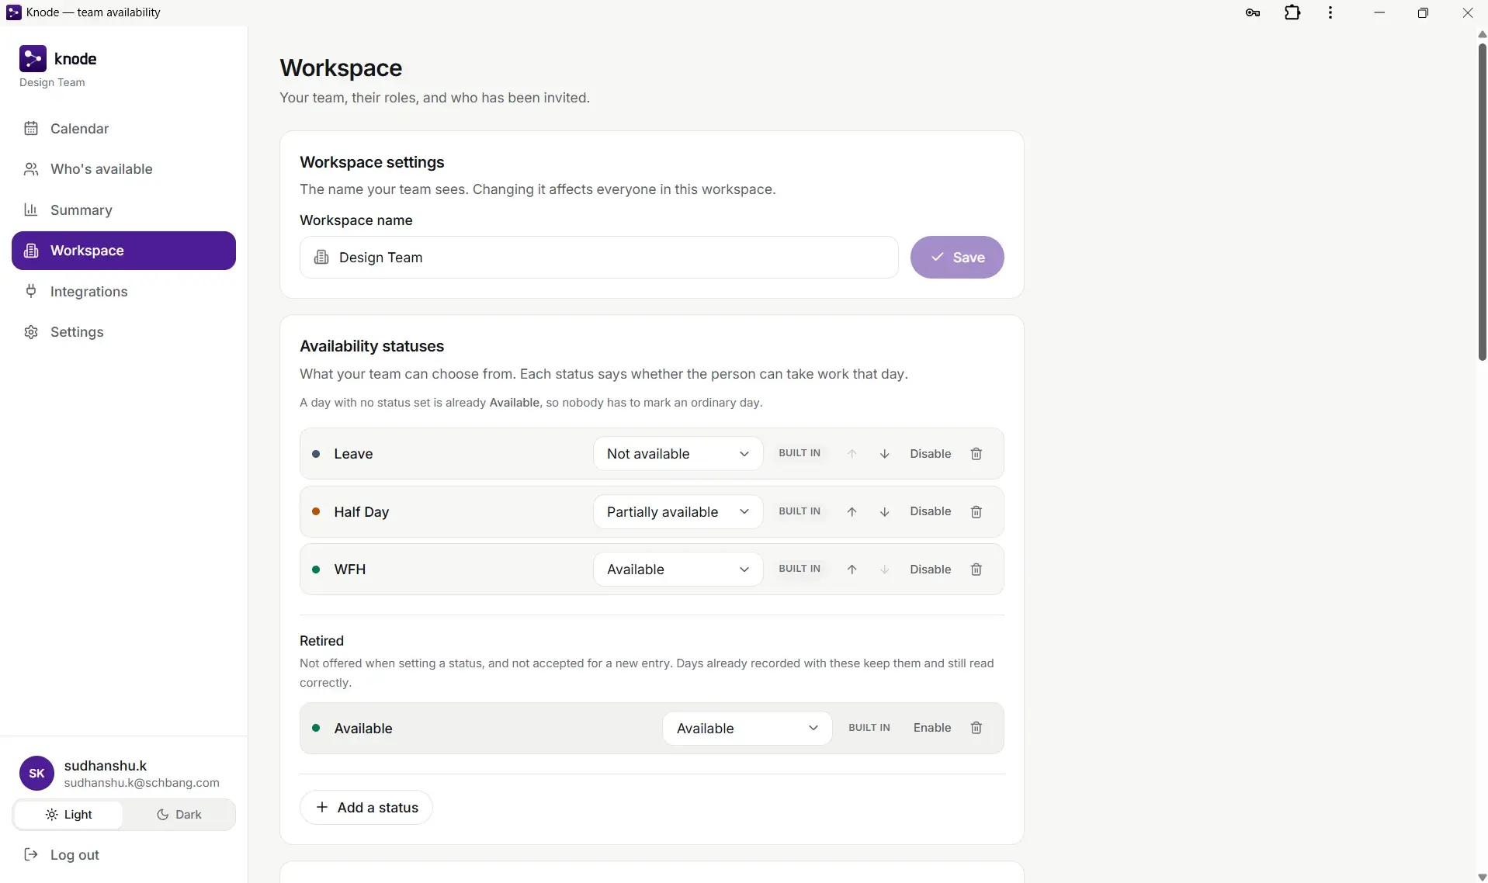Viewport: 1488px width, 883px height.
Task: Open the Calendar page
Action: pyautogui.click(x=123, y=129)
